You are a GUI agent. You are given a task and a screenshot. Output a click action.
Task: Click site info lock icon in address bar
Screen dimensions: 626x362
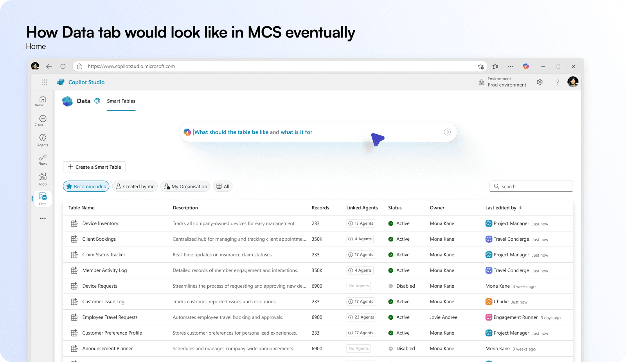pyautogui.click(x=79, y=67)
